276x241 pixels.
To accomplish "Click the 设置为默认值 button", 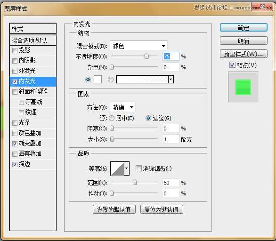I will (114, 209).
